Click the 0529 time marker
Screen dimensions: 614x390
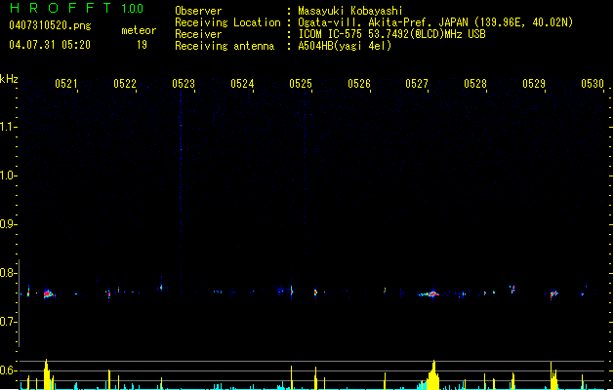534,83
